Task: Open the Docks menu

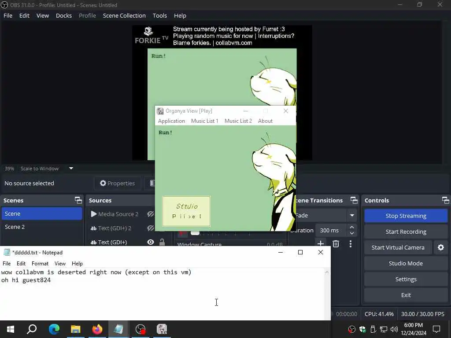Action: [64, 15]
